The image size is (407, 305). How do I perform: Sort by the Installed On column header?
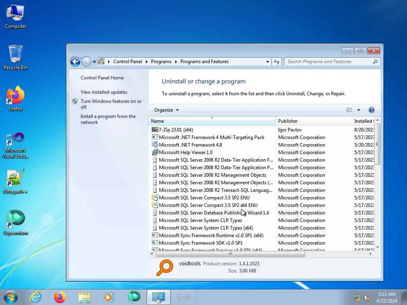(x=364, y=121)
